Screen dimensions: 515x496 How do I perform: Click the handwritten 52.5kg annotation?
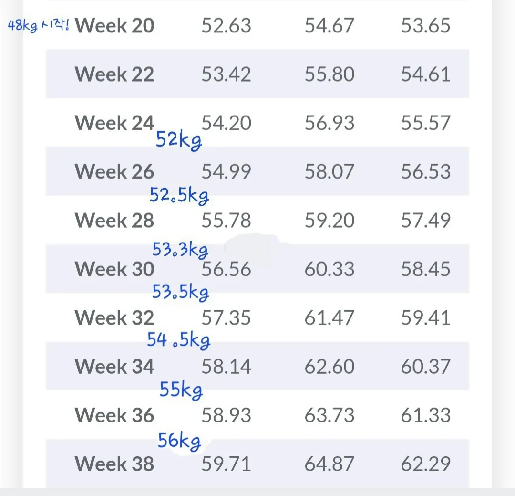[x=179, y=195]
